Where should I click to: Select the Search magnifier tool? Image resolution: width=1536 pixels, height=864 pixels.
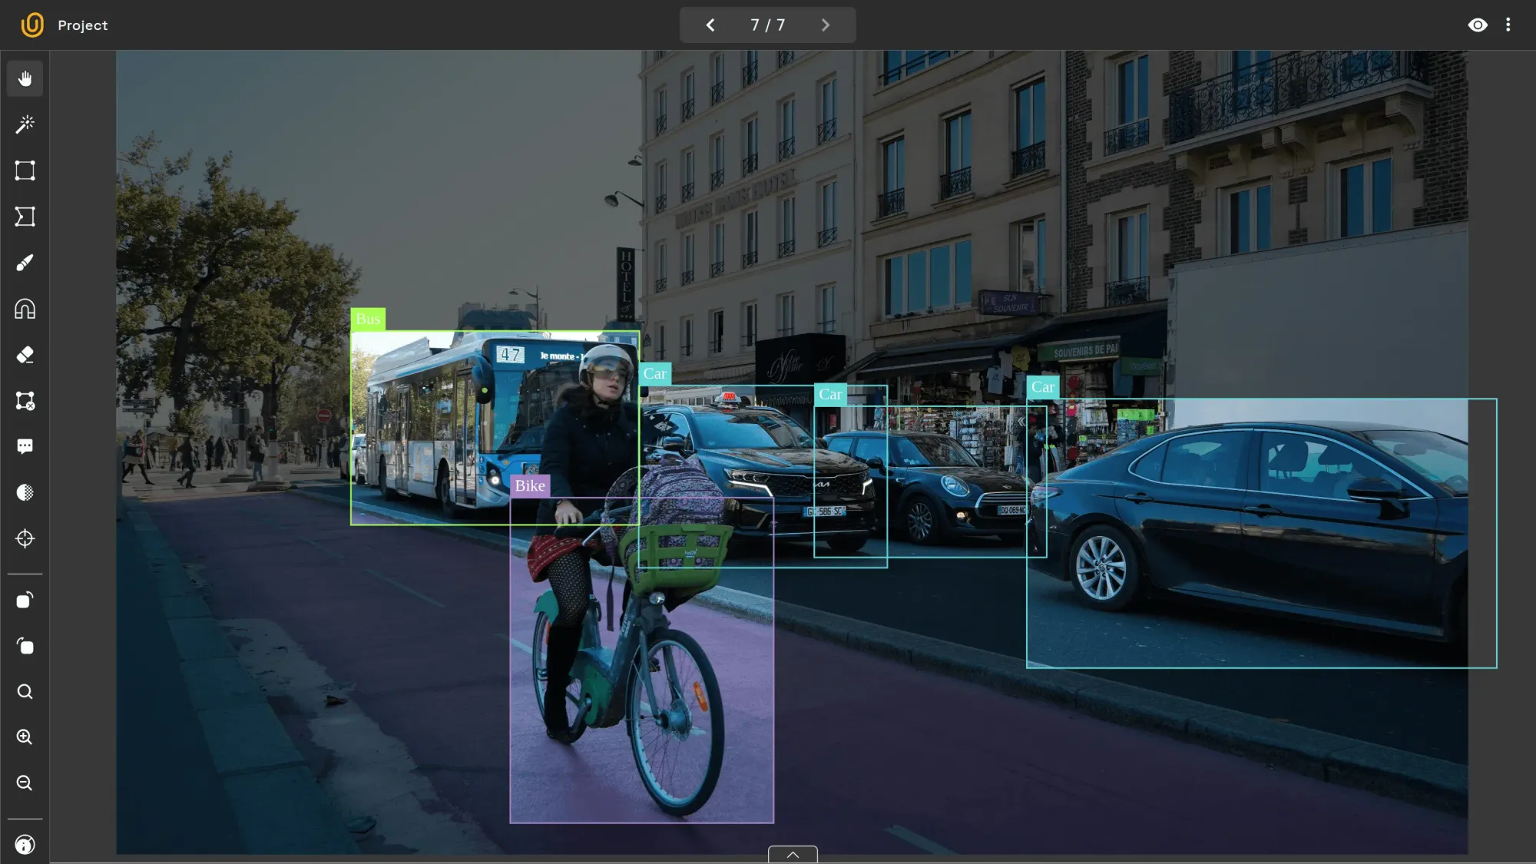tap(25, 692)
